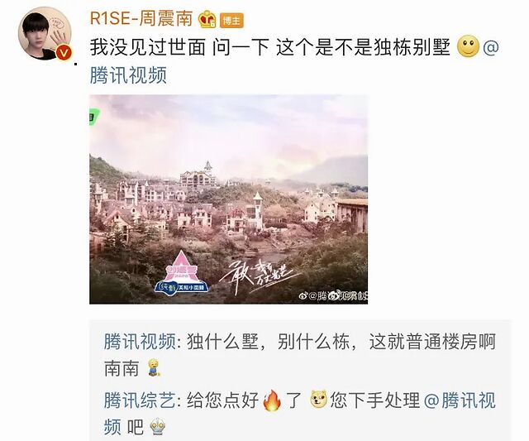Click the doge emoji in the comment
The image size is (529, 441).
click(x=318, y=399)
